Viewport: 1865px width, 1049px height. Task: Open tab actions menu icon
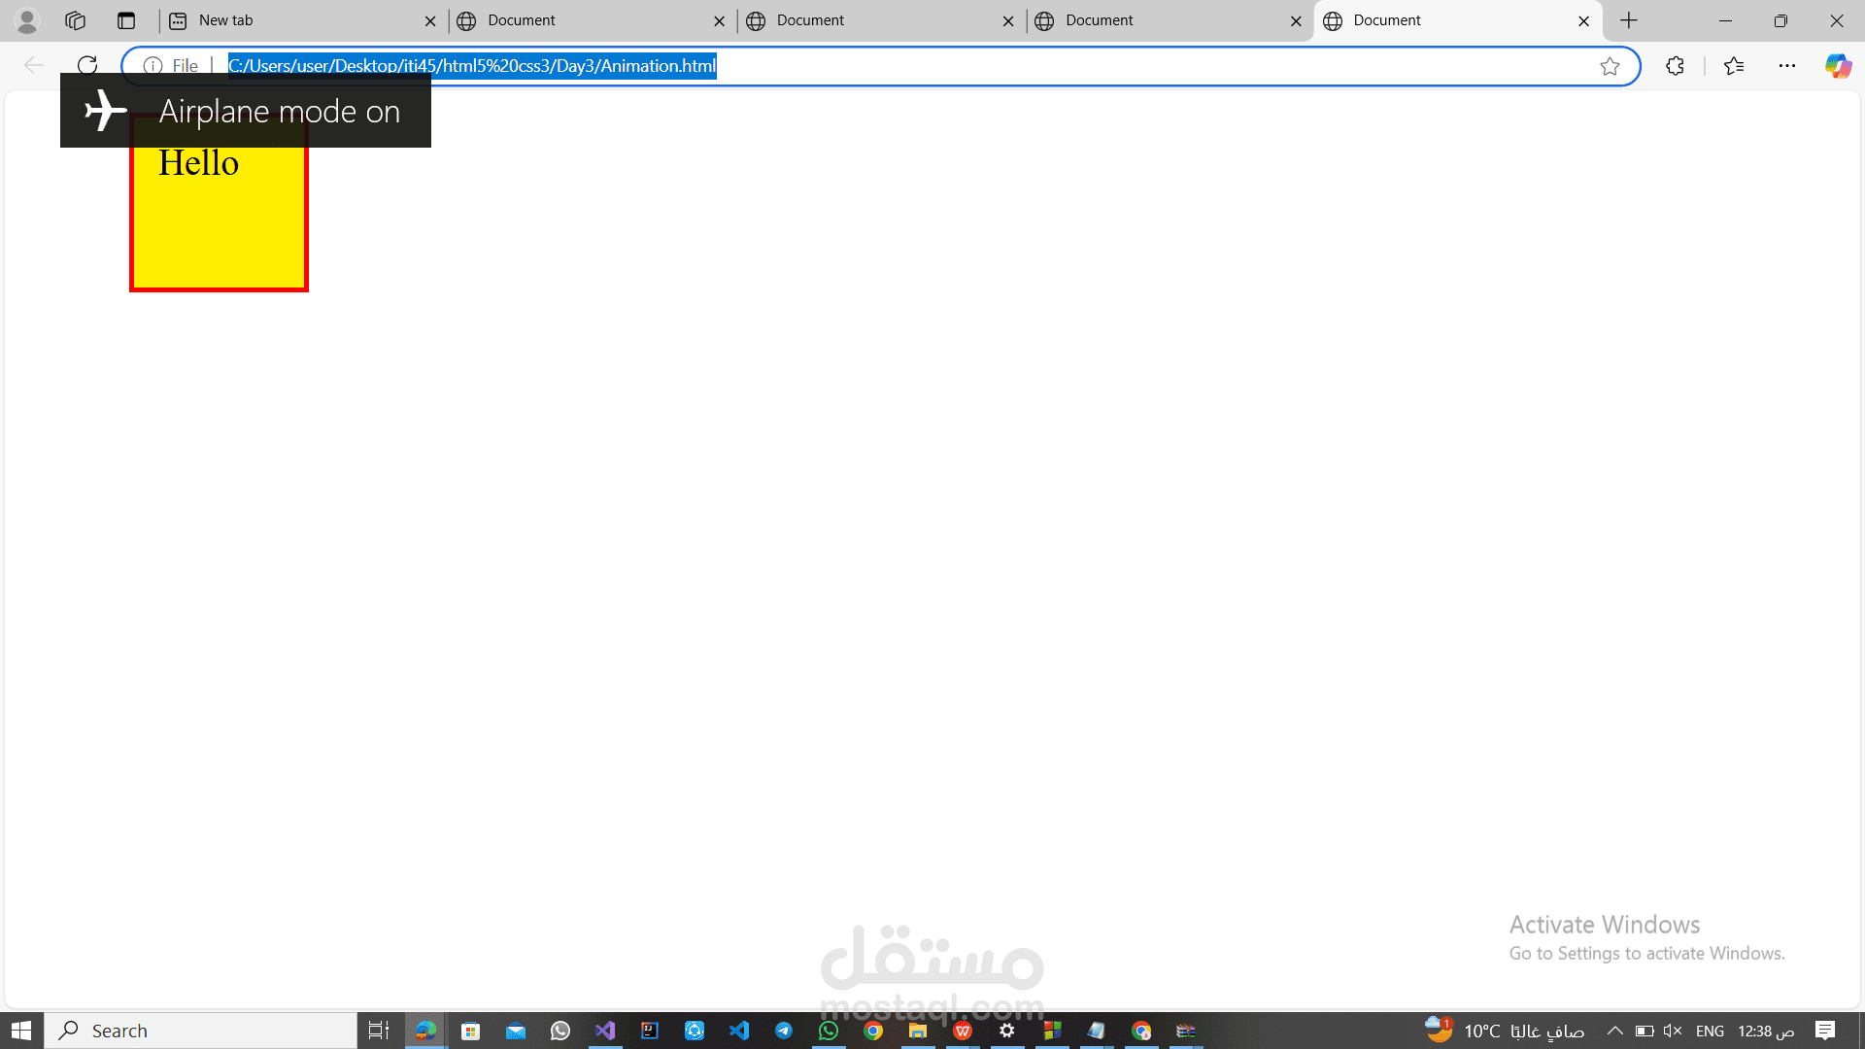tap(126, 20)
